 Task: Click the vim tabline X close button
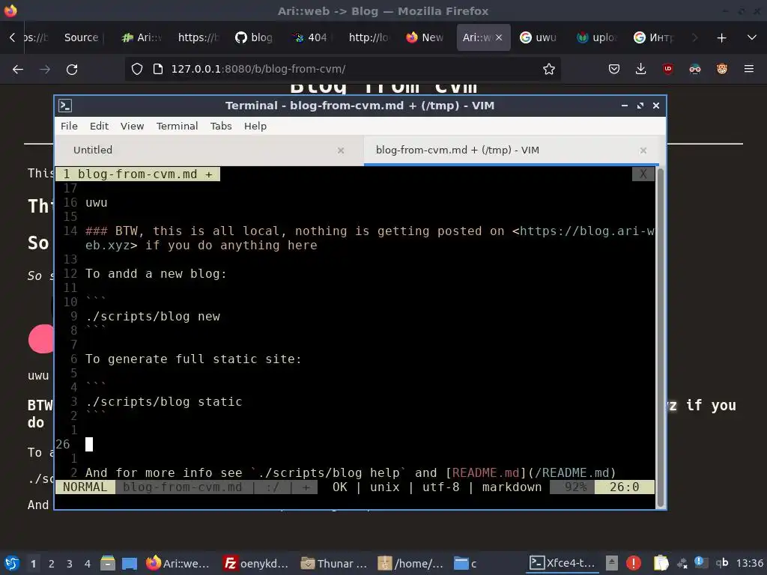pyautogui.click(x=643, y=174)
